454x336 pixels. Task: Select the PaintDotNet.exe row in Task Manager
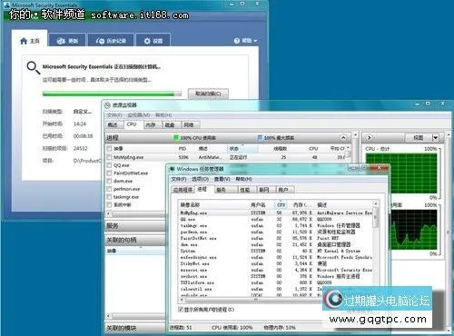(275, 238)
